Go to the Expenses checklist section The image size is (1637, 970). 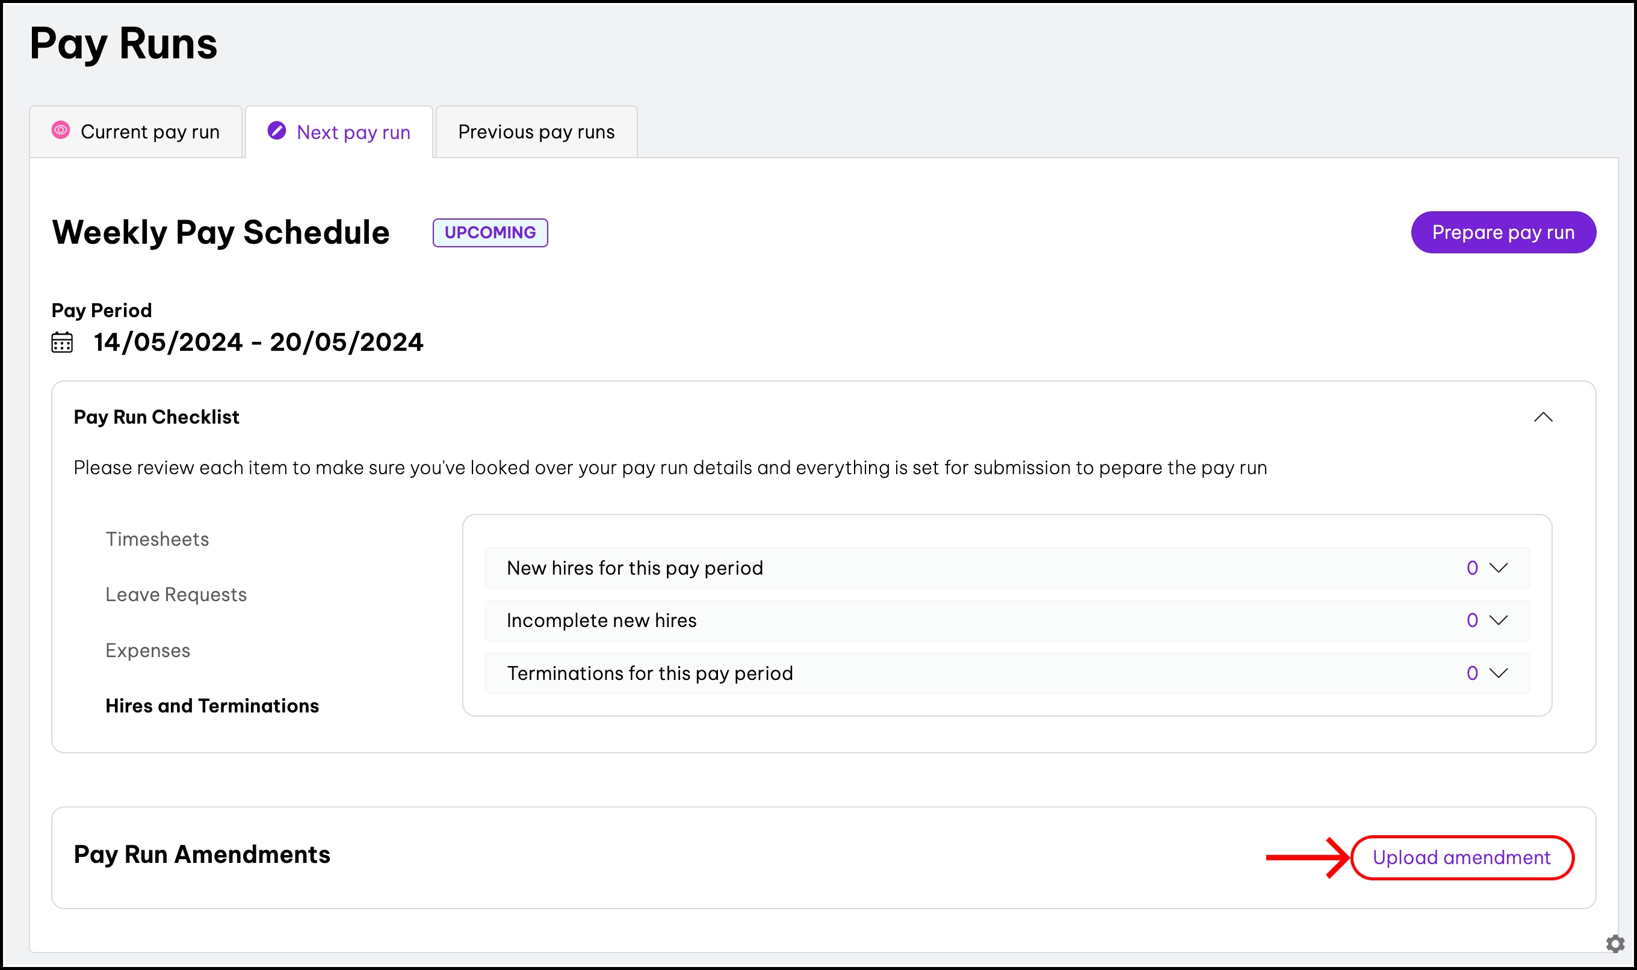147,650
